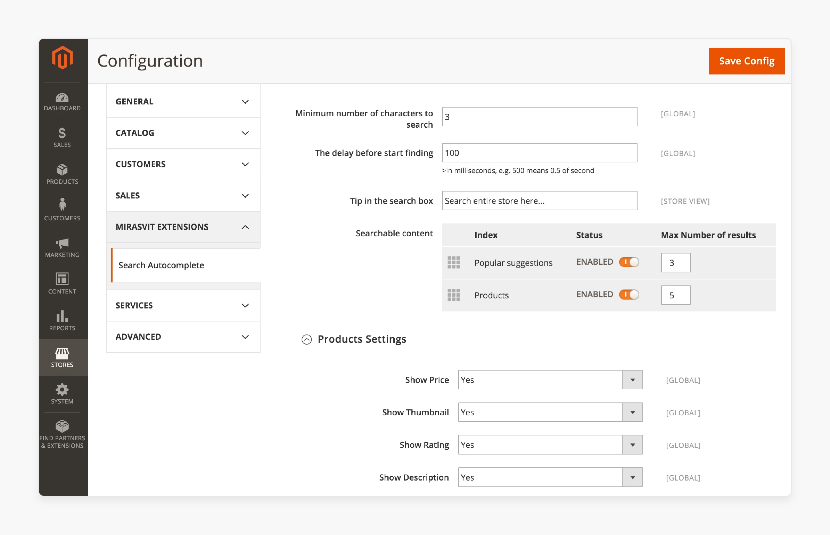830x535 pixels.
Task: Expand the Catalog config section
Action: pyautogui.click(x=183, y=133)
